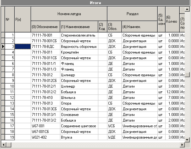191x149 pixels.
Task: Select the "Стержнеизвлекатель" cell in row 1
Action: pos(79,35)
